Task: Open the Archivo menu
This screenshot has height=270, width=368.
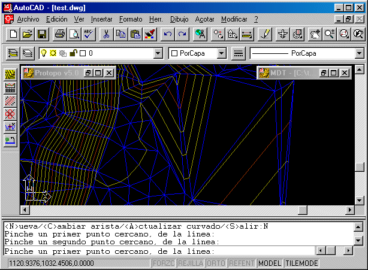Action: tap(28, 19)
